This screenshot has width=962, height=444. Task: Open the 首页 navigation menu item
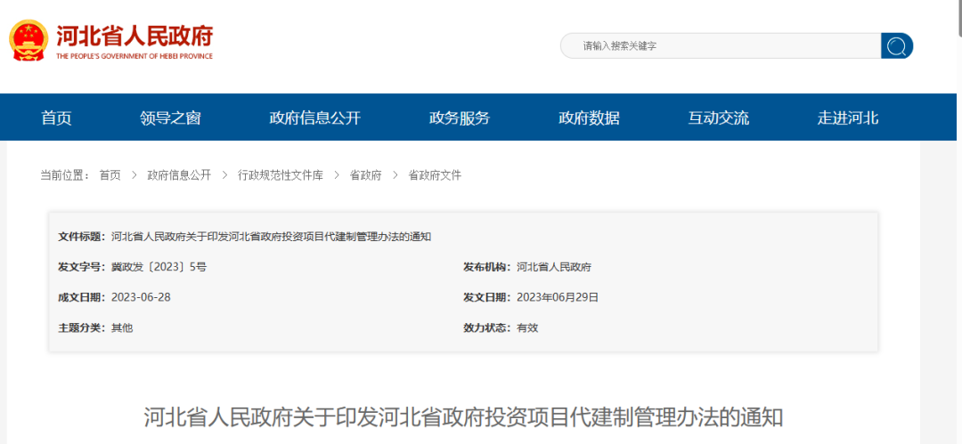[x=56, y=117]
